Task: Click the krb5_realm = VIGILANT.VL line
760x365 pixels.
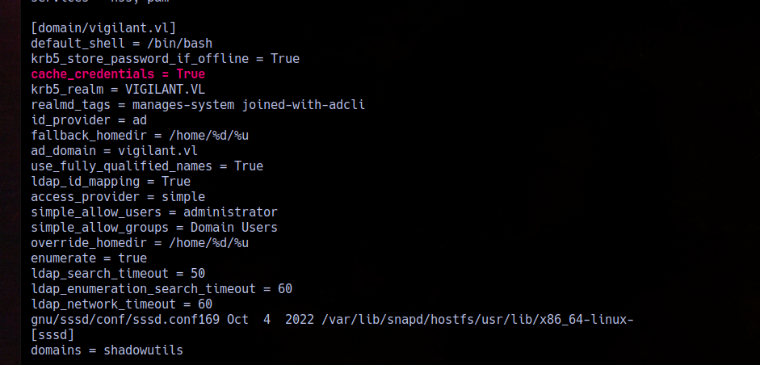Action: 118,90
